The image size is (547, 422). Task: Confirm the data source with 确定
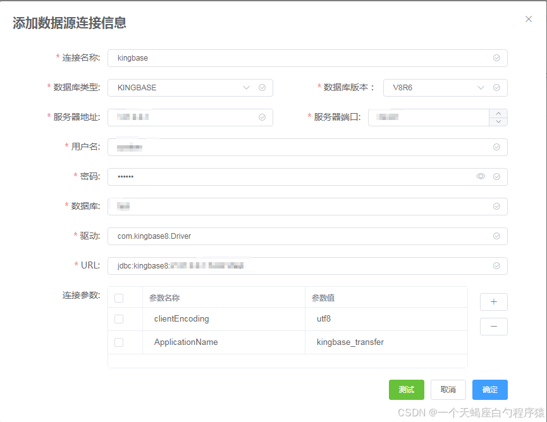489,390
